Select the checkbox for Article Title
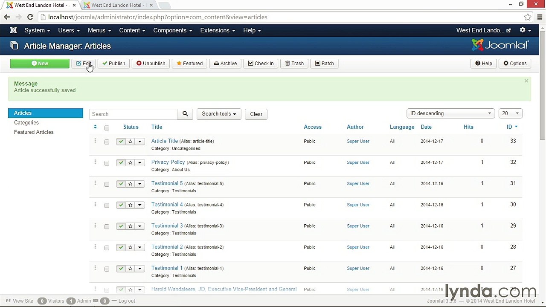 tap(107, 142)
